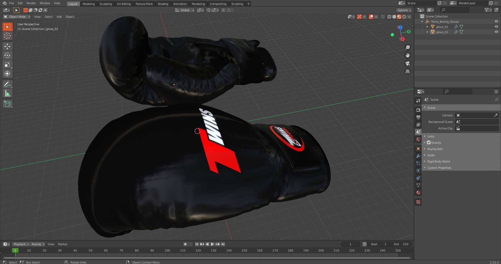Click the End frame field

click(402, 244)
